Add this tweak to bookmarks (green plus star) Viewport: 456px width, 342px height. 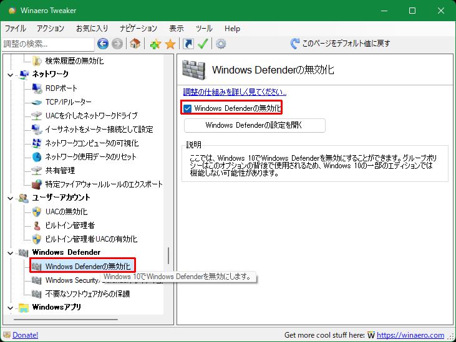pyautogui.click(x=155, y=44)
